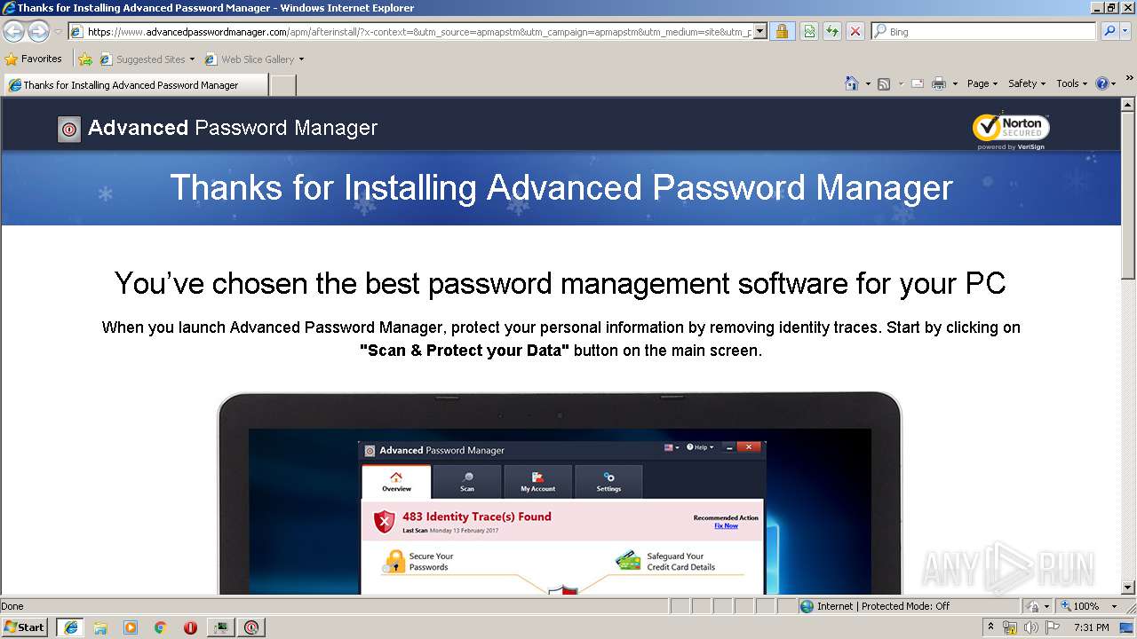Show hidden system tray icons arrow
The width and height of the screenshot is (1137, 639).
(x=990, y=627)
